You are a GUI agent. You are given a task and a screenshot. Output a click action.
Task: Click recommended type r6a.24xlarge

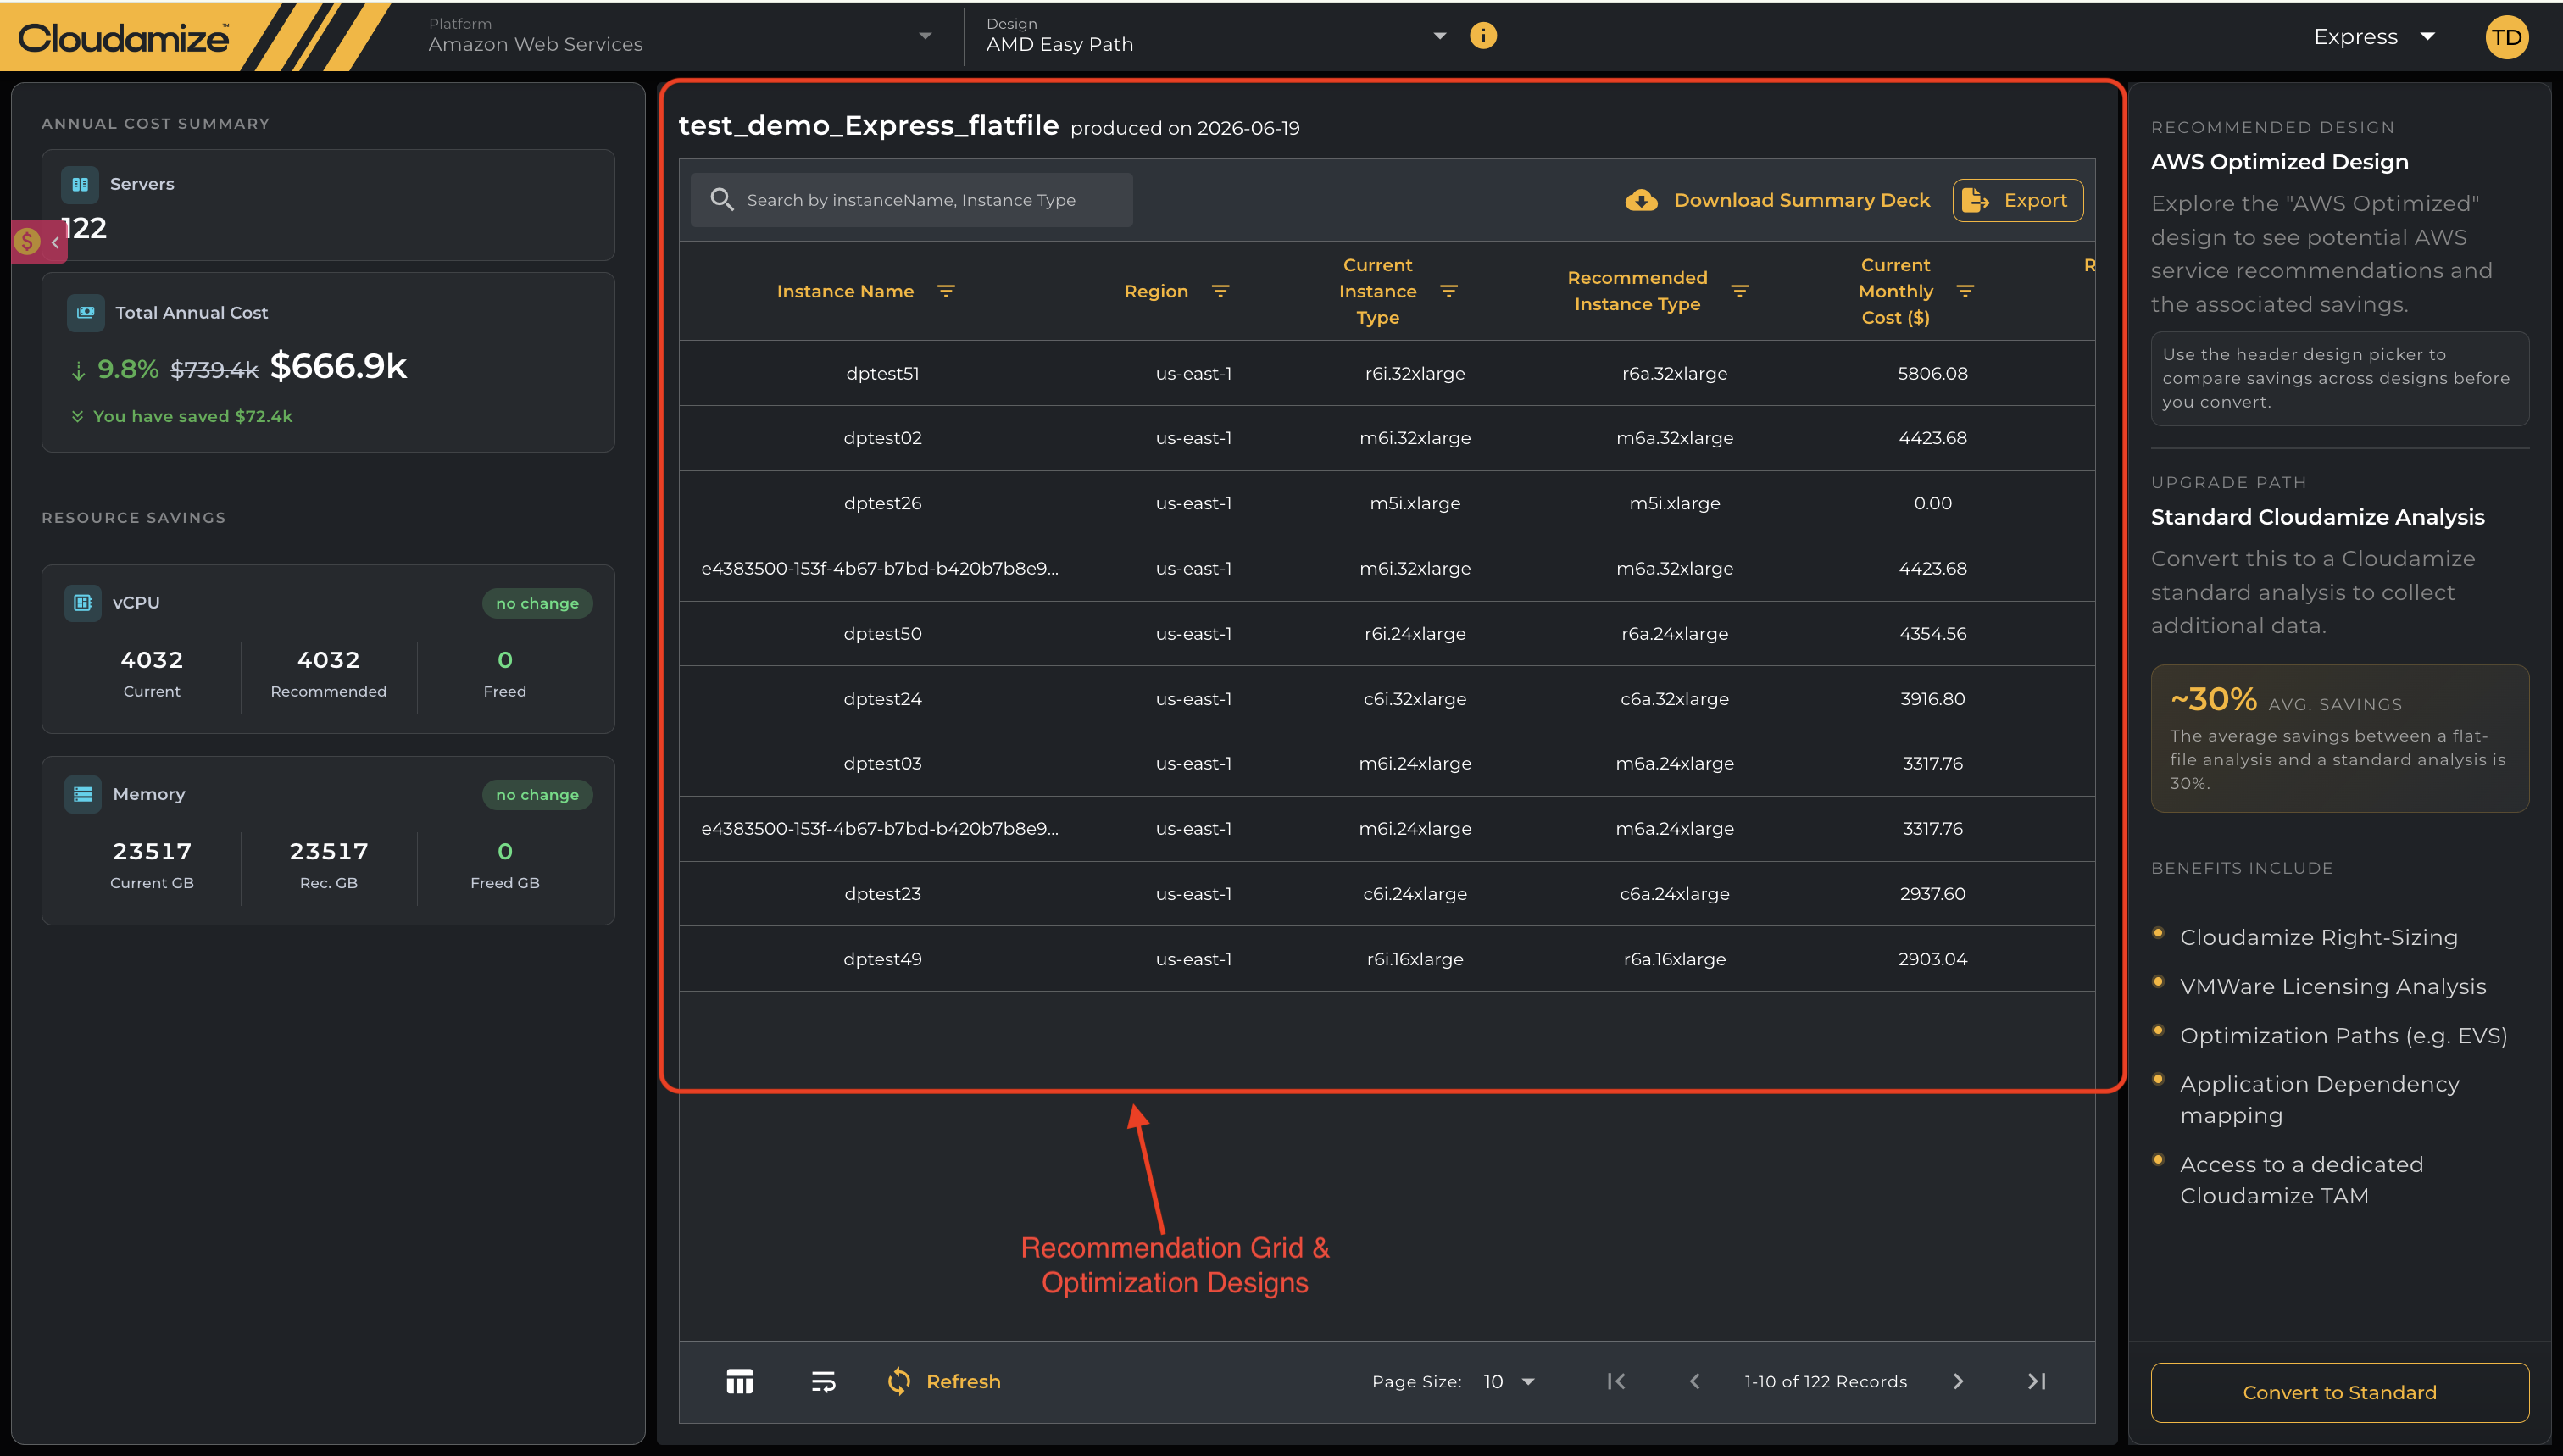1675,633
